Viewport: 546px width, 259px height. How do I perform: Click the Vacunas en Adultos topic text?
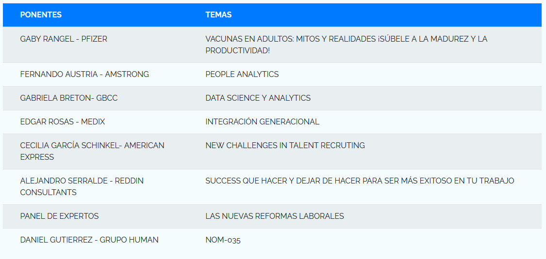coord(346,39)
